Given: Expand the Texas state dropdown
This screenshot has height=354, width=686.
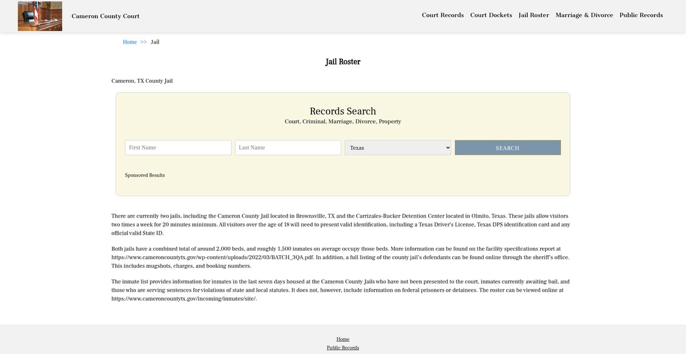Looking at the screenshot, I should (x=398, y=147).
